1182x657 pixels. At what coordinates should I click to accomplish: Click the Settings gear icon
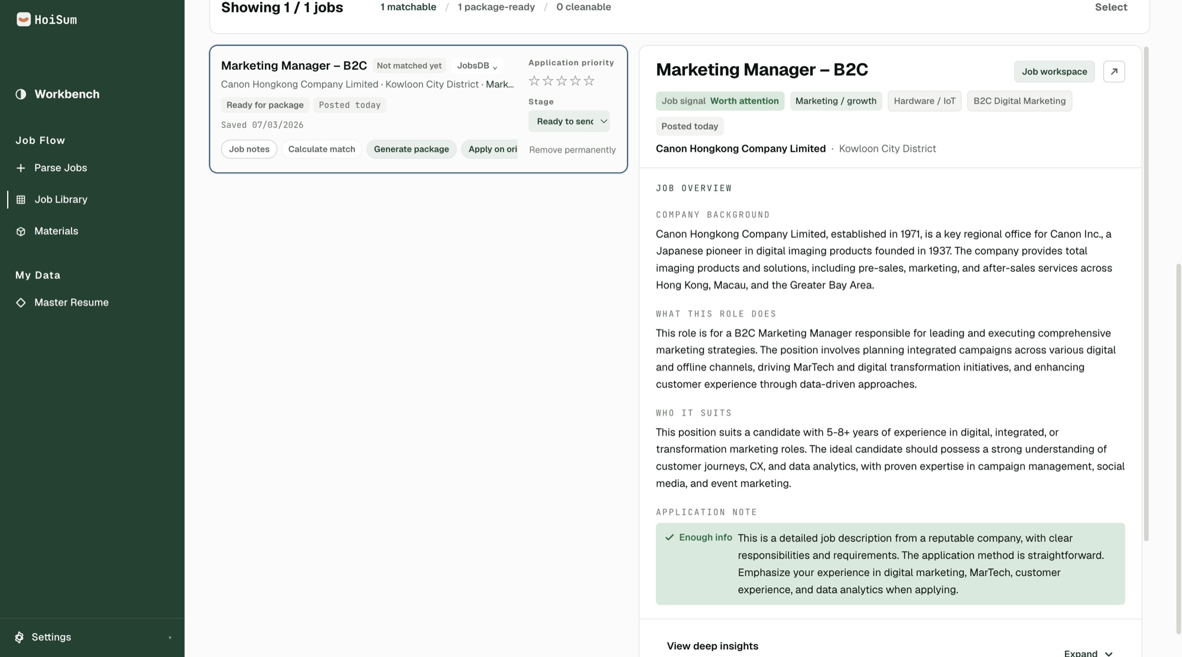[x=20, y=638]
